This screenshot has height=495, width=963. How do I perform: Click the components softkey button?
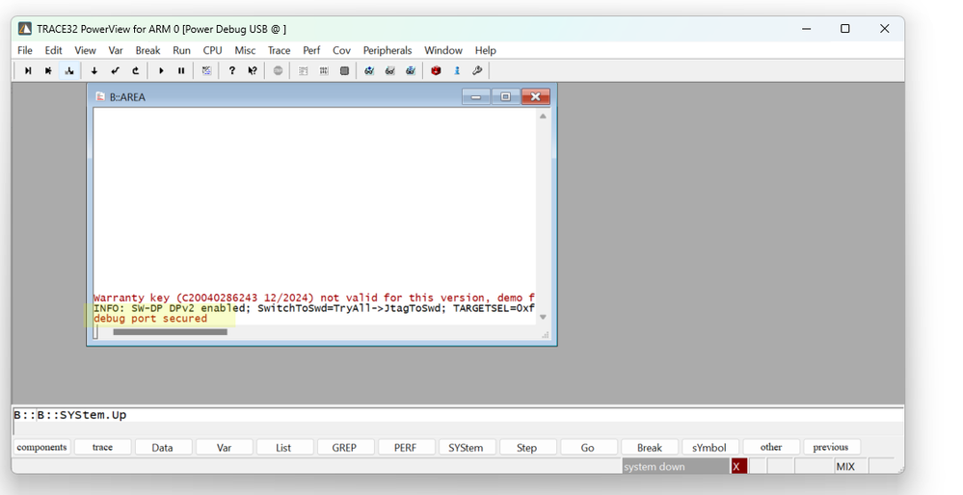point(41,447)
